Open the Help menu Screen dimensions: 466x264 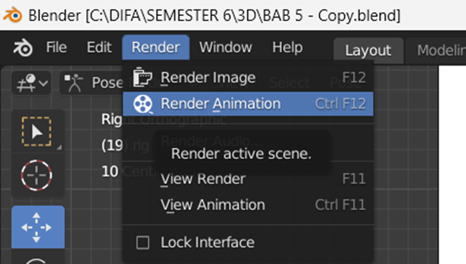pyautogui.click(x=287, y=47)
